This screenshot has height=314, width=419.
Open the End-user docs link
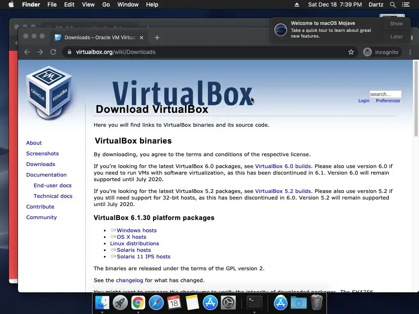(53, 185)
